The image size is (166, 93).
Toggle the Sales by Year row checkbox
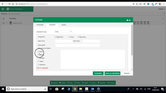coord(3,23)
